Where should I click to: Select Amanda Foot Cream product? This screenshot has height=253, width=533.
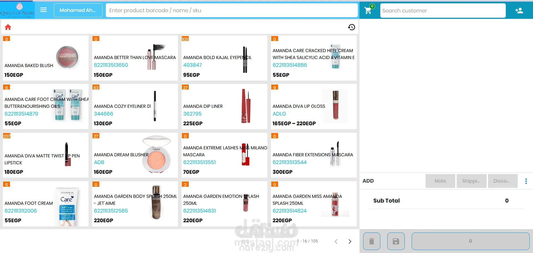point(46,204)
